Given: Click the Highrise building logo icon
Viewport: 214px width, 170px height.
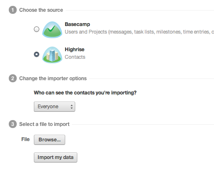Looking at the screenshot, I should pos(52,55).
